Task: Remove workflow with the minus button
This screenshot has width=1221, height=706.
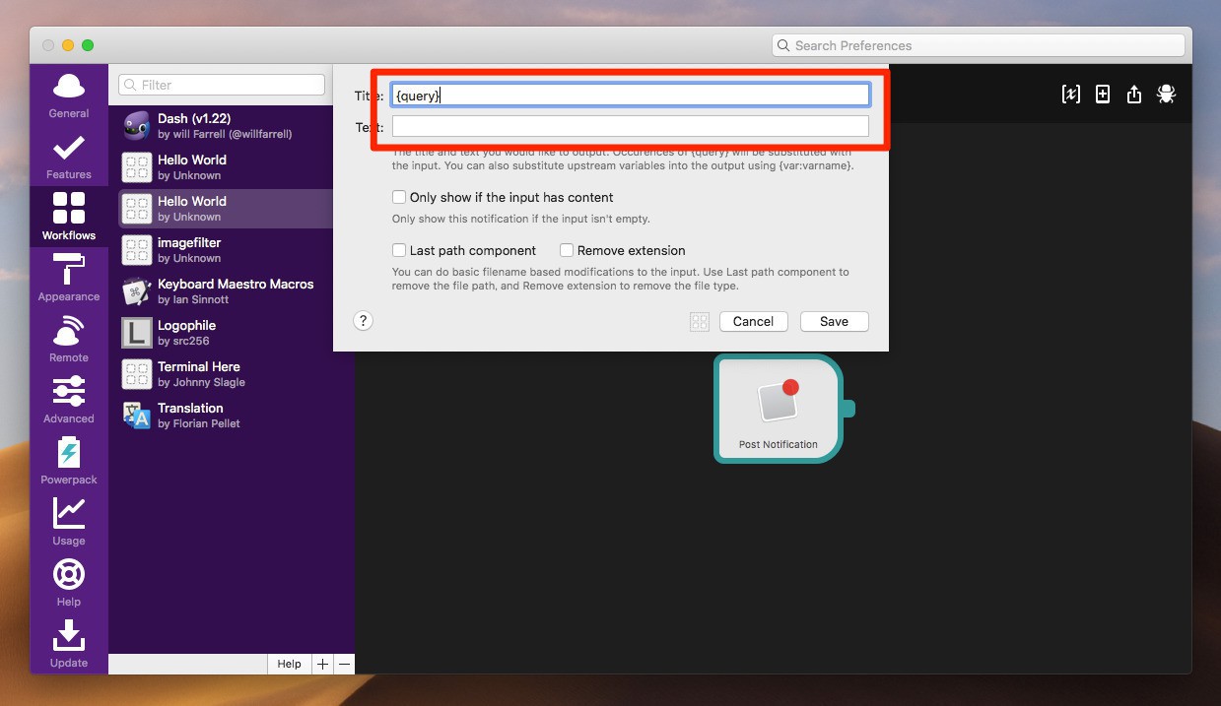Action: (344, 664)
